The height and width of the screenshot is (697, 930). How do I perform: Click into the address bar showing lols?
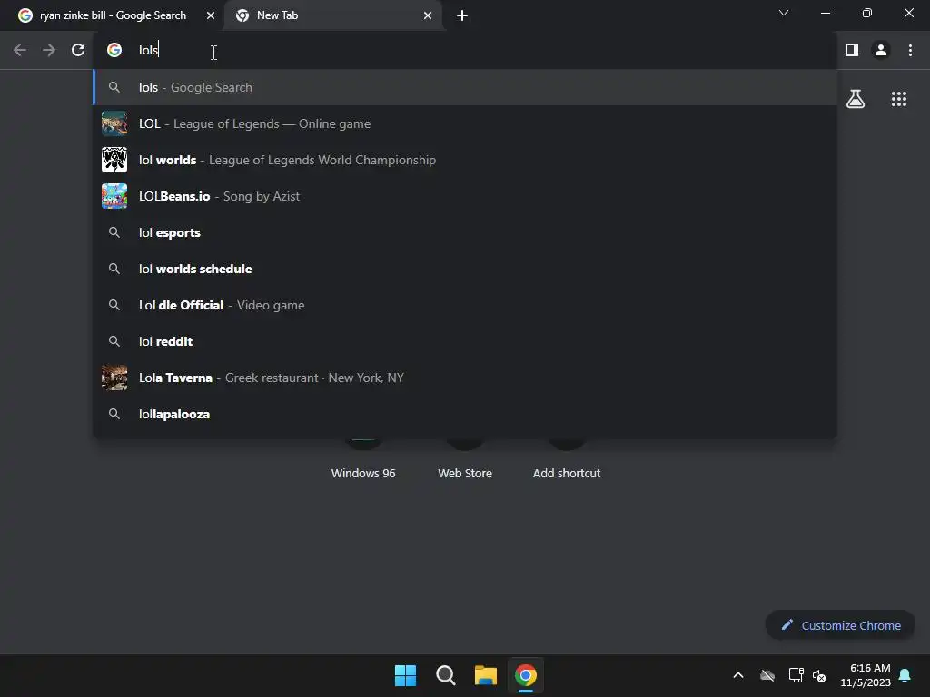(466, 51)
